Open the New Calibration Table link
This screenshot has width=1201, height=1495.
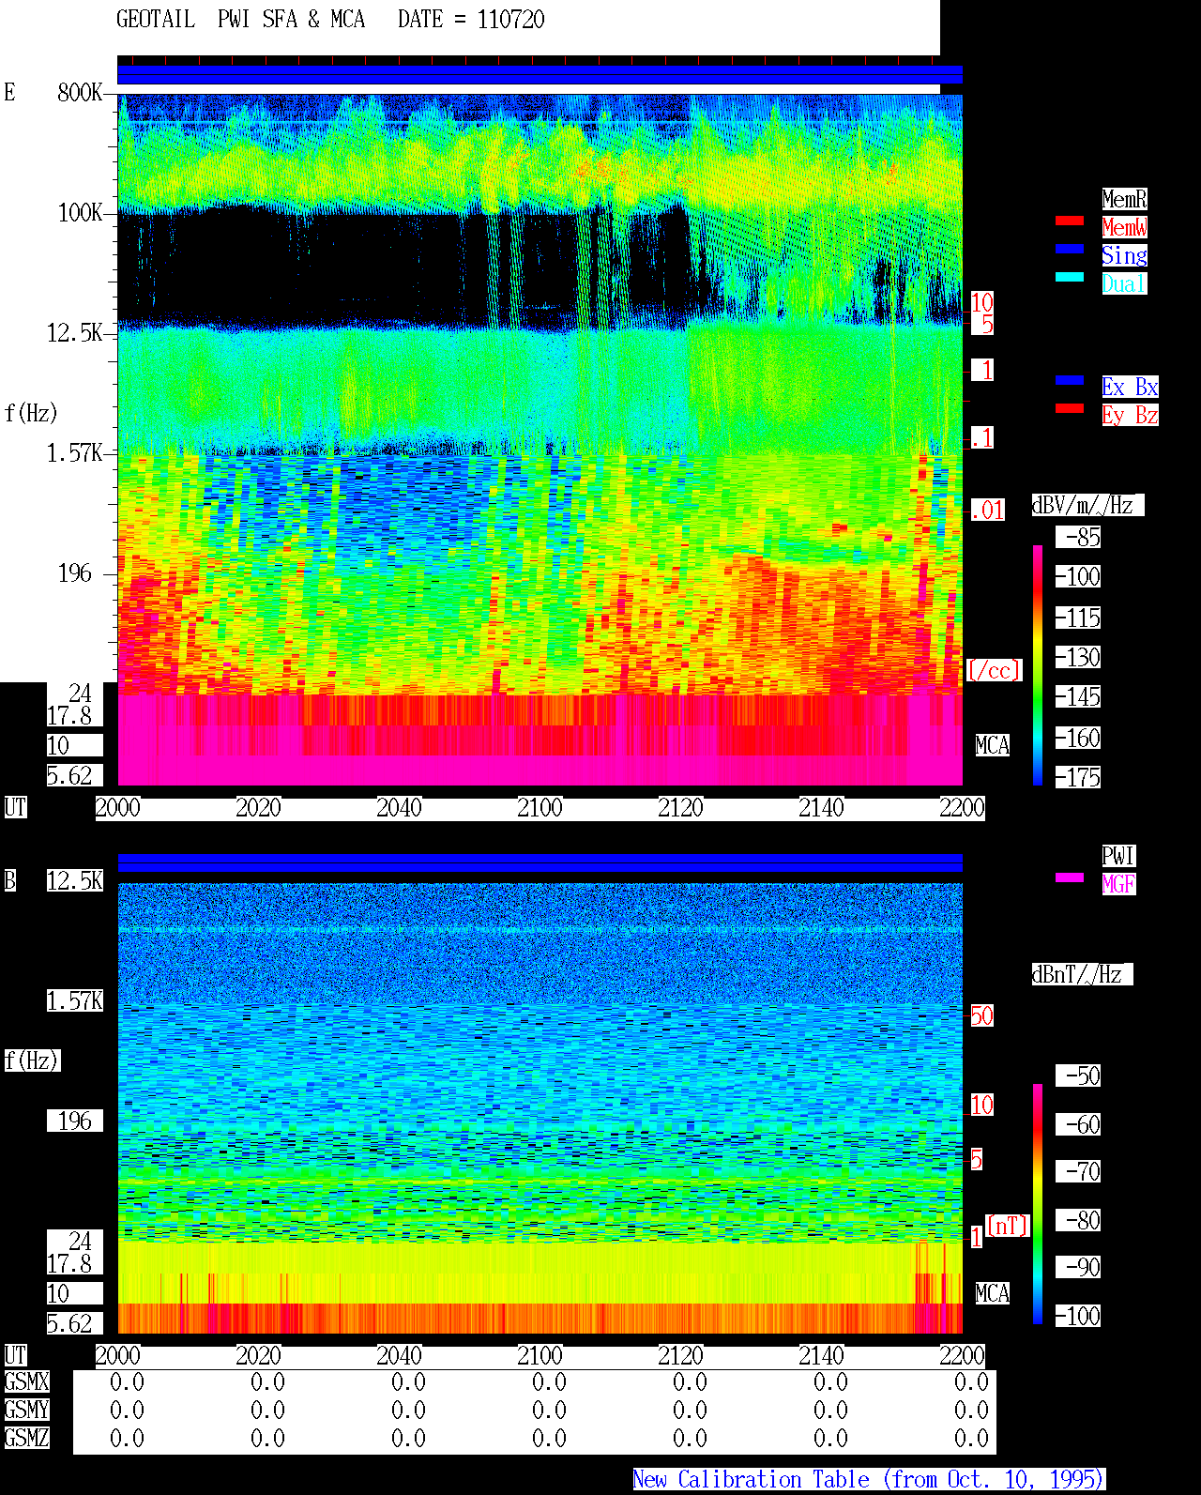coord(869,1479)
